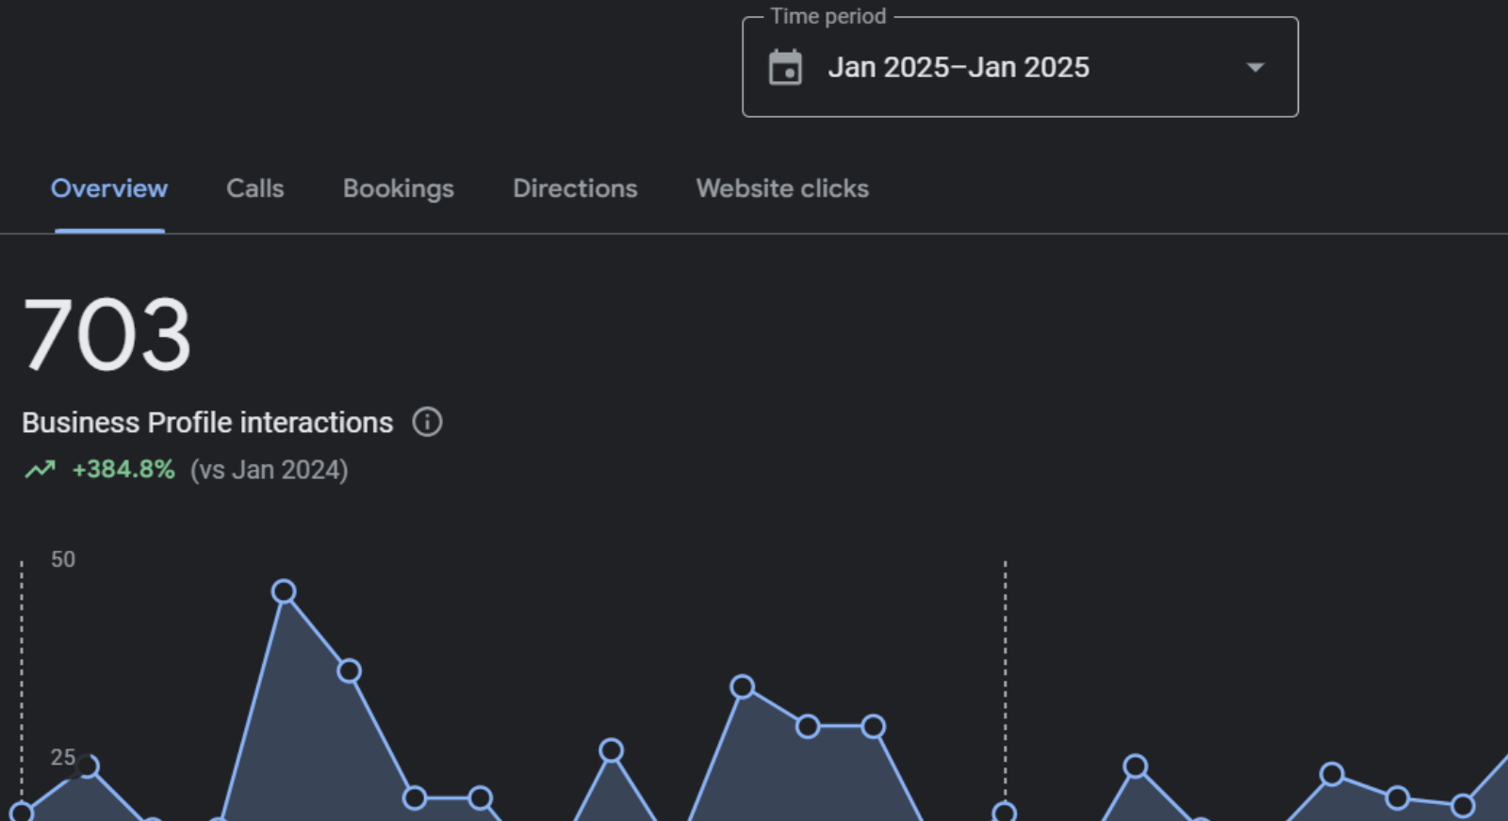The image size is (1508, 821).
Task: Click the info icon beside Business Profile interactions
Action: (427, 422)
